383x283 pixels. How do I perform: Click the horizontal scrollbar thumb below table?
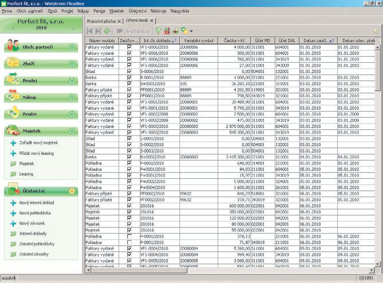pos(139,270)
